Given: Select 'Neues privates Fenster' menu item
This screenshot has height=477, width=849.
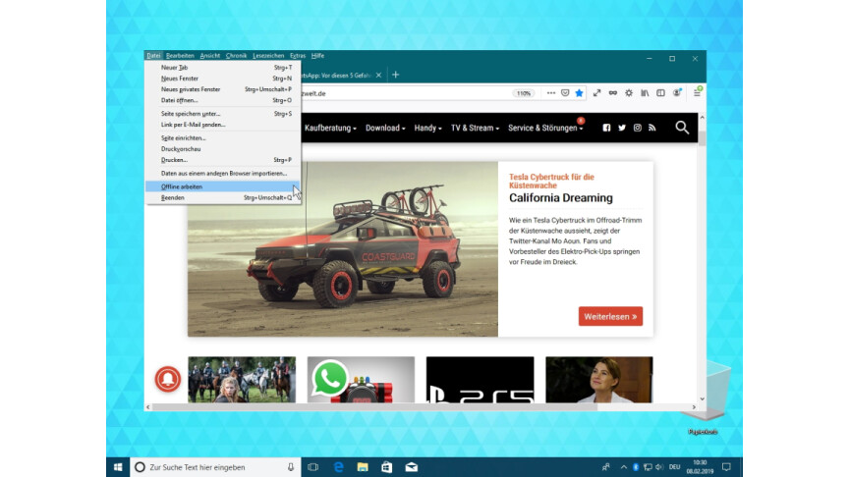Looking at the screenshot, I should tap(191, 88).
